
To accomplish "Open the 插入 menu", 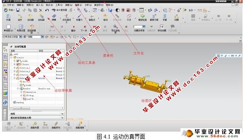I will pos(39,5).
